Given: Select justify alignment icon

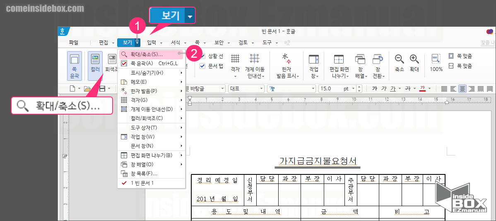Looking at the screenshot, I should 444,89.
